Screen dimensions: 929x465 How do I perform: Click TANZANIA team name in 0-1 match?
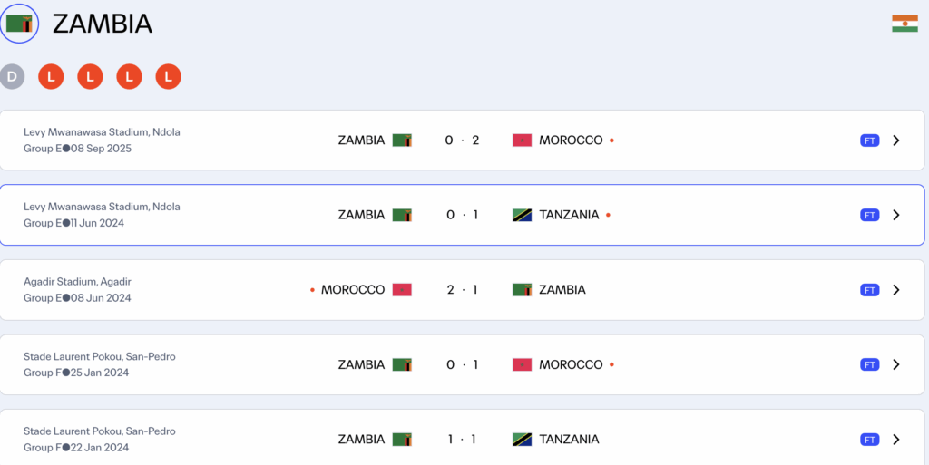tap(569, 215)
